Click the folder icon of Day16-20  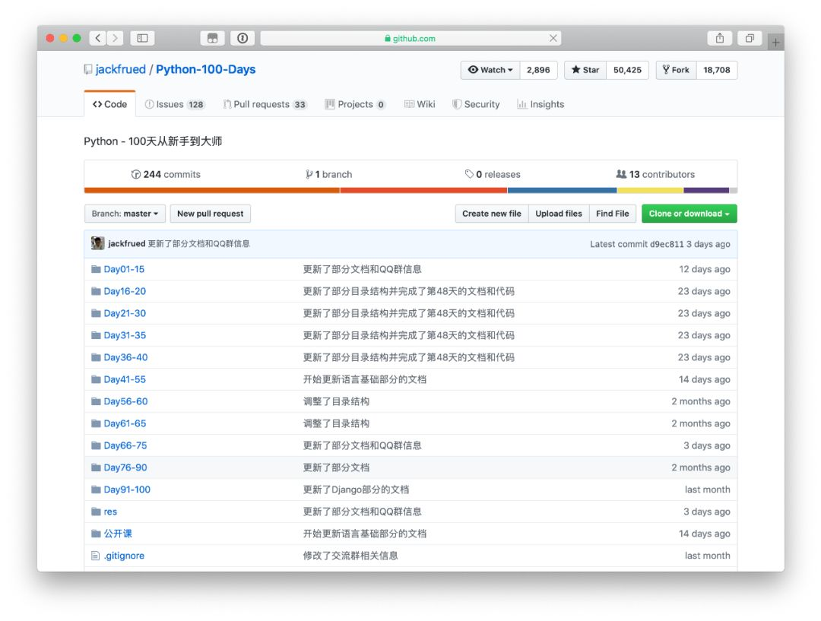pos(96,290)
